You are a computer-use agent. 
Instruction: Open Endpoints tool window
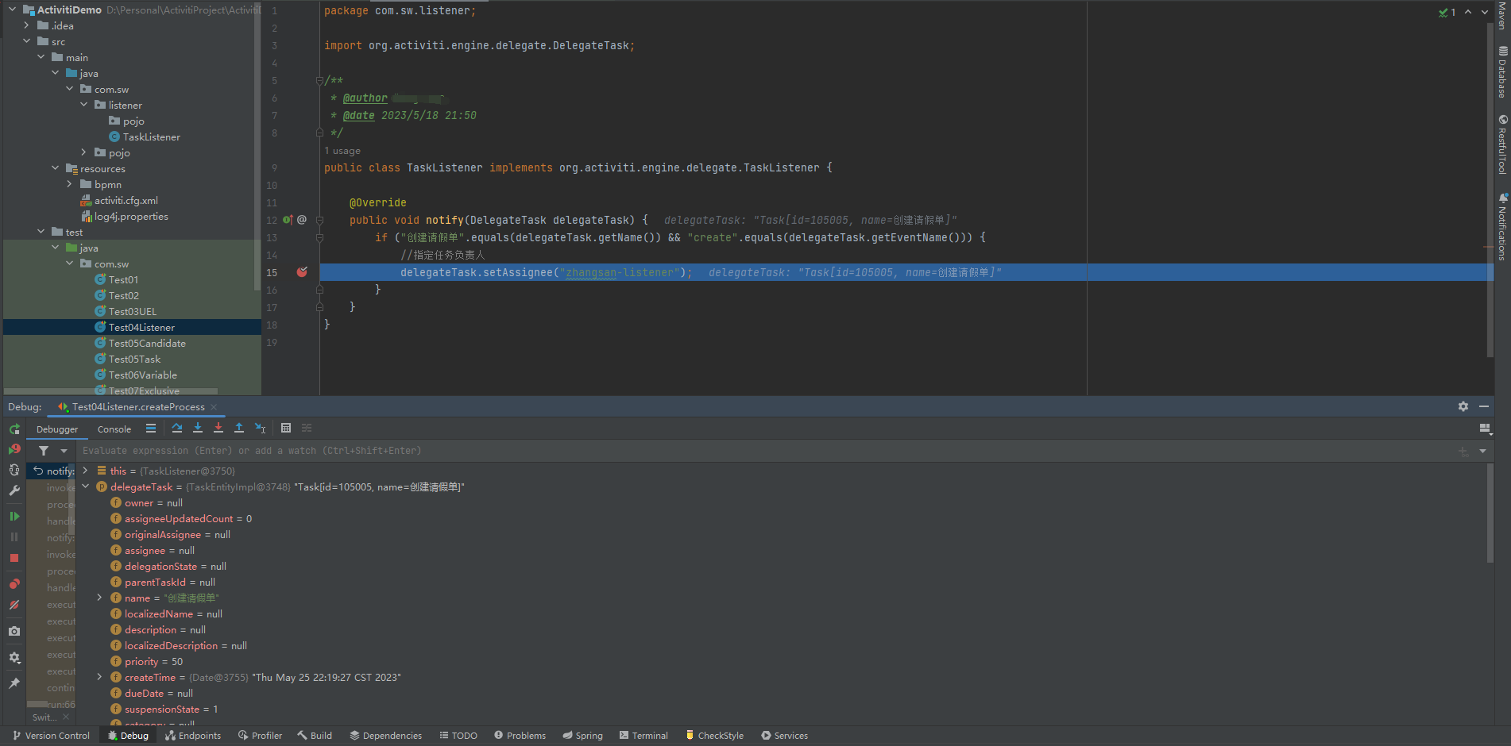click(x=193, y=736)
